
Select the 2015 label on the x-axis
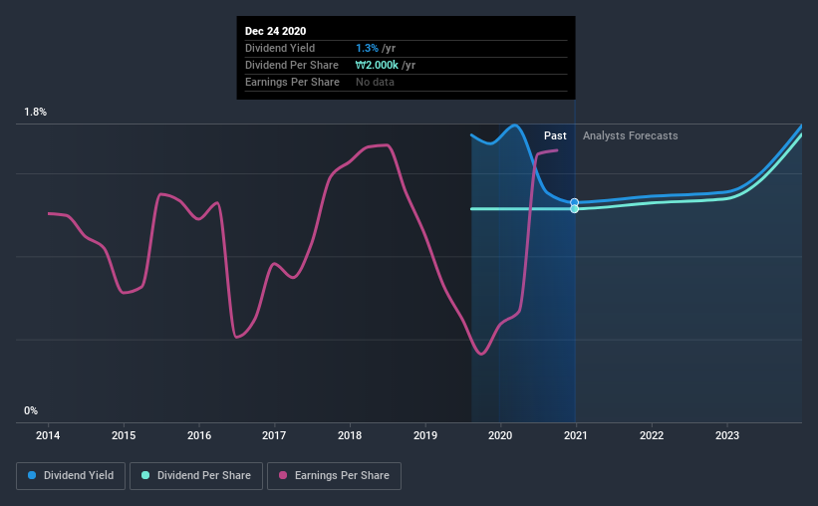[124, 435]
